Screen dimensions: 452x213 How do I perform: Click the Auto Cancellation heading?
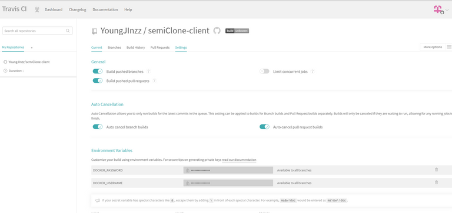(107, 104)
